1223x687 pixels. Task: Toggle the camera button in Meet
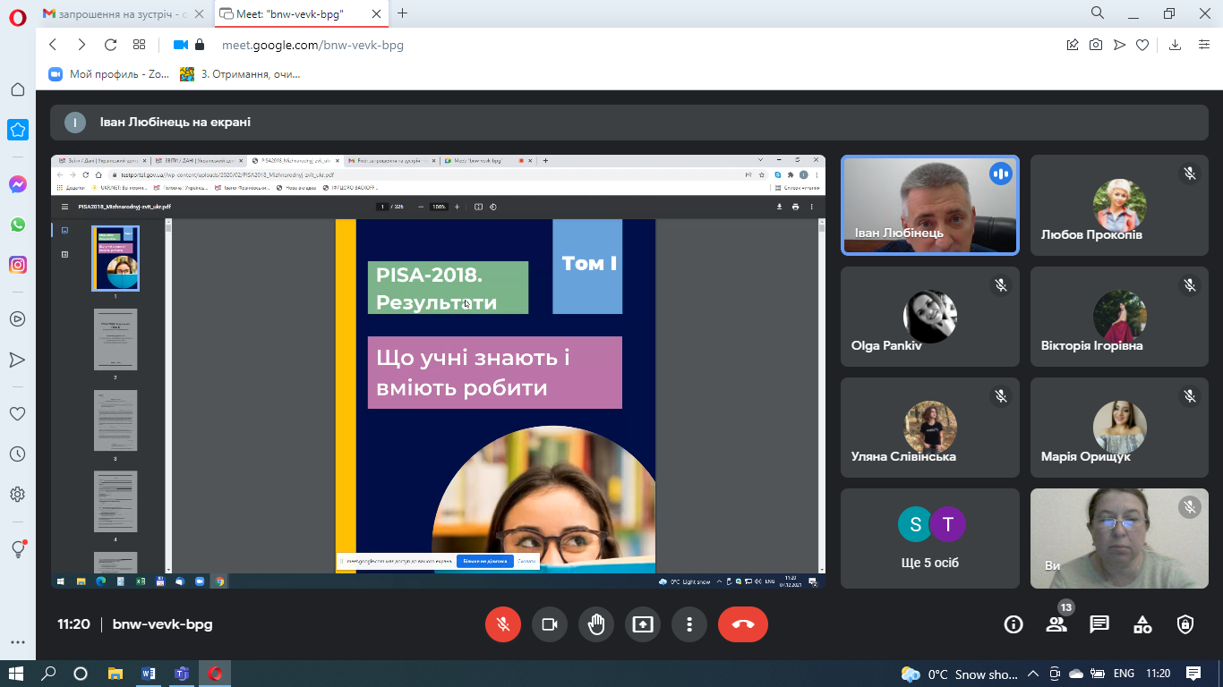coord(550,624)
